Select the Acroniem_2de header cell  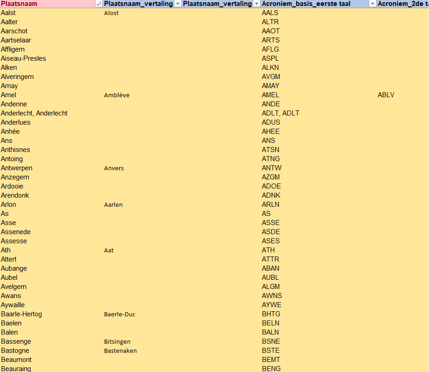(402, 4)
